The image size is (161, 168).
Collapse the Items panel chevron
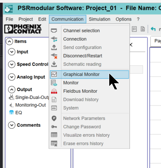(9, 42)
